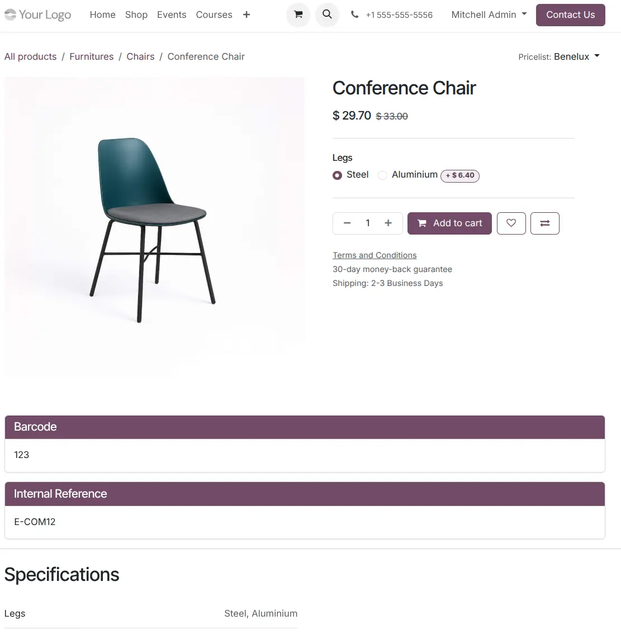Screen dimensions: 621x639
Task: Select the Steel legs option
Action: 338,175
